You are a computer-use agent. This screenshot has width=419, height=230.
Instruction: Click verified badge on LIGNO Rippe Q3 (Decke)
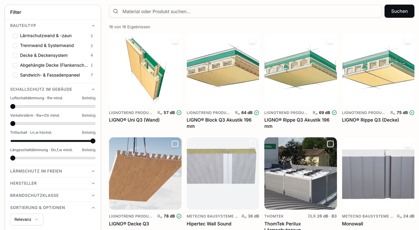click(412, 113)
